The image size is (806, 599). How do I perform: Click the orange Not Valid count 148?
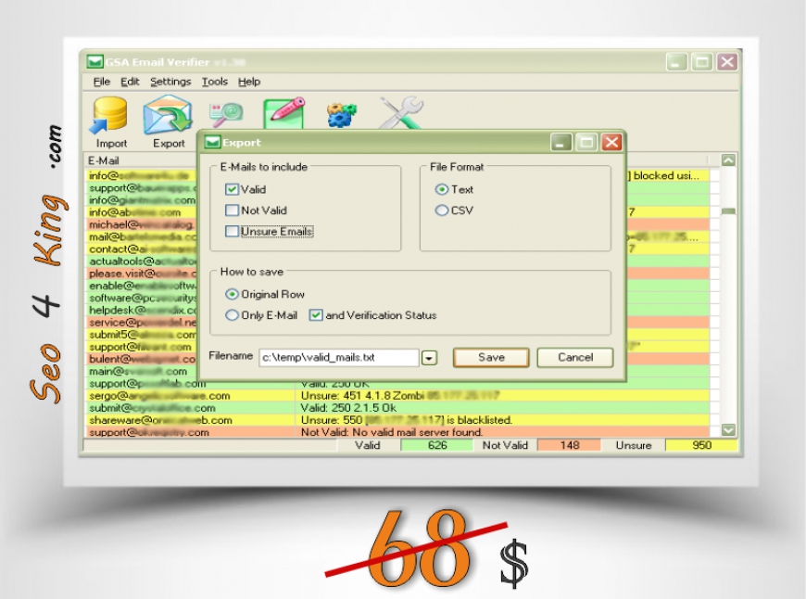click(570, 445)
